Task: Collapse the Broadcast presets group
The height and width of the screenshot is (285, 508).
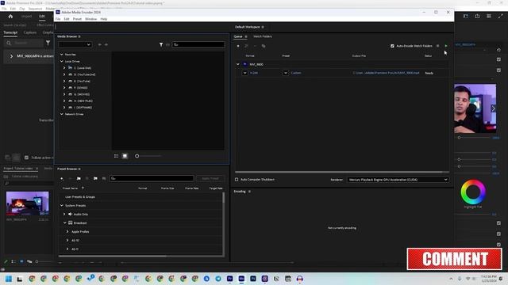Action: [65, 223]
